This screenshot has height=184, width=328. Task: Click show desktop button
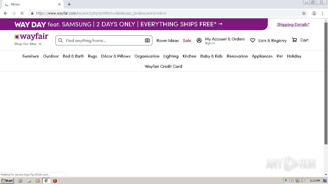tap(325, 181)
